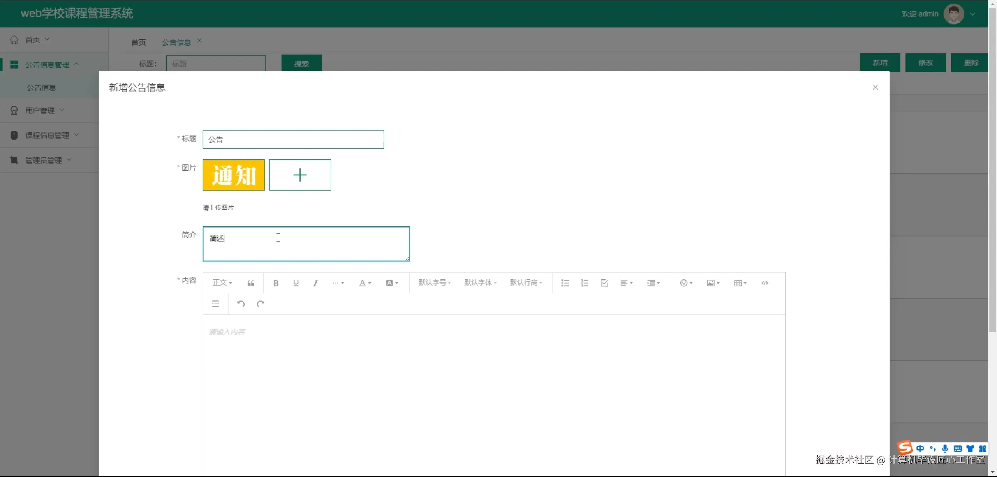Apply underline formatting in editor
Screen dimensions: 997x477
coord(296,283)
